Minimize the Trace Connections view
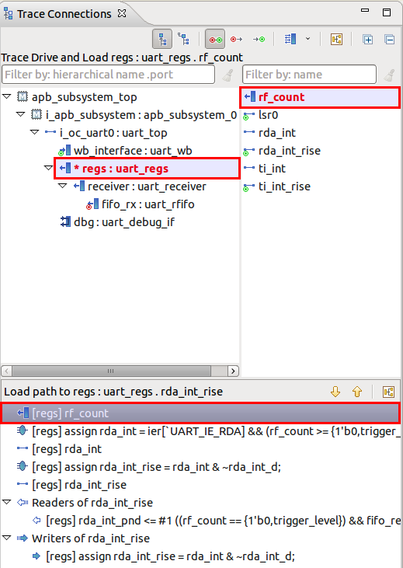The width and height of the screenshot is (403, 568). [365, 11]
